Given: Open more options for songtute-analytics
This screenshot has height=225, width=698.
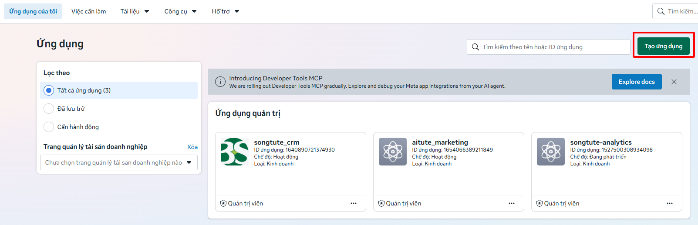Looking at the screenshot, I should [x=670, y=203].
